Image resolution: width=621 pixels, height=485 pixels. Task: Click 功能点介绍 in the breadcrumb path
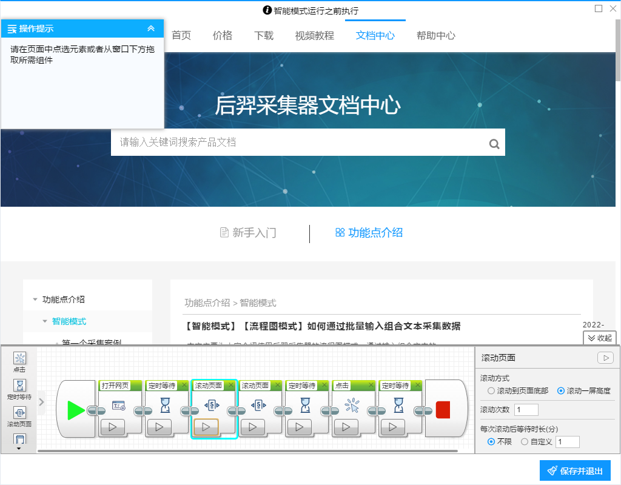[x=207, y=303]
